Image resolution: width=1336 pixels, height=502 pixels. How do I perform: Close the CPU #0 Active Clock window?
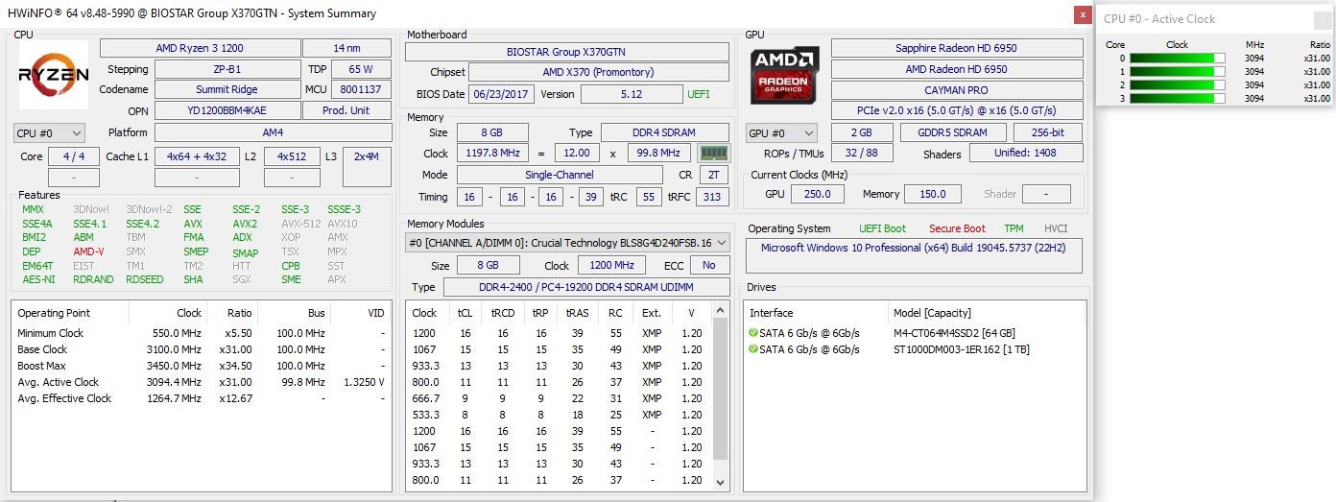1324,18
